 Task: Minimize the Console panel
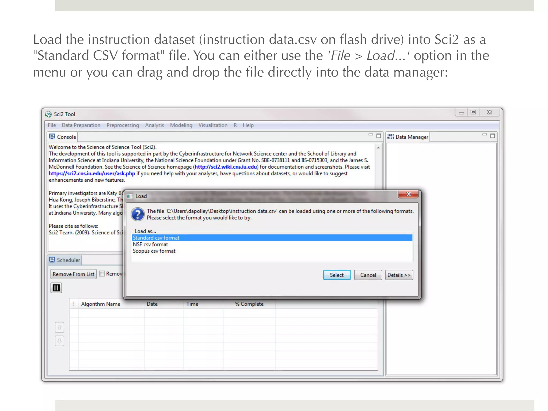(x=371, y=135)
